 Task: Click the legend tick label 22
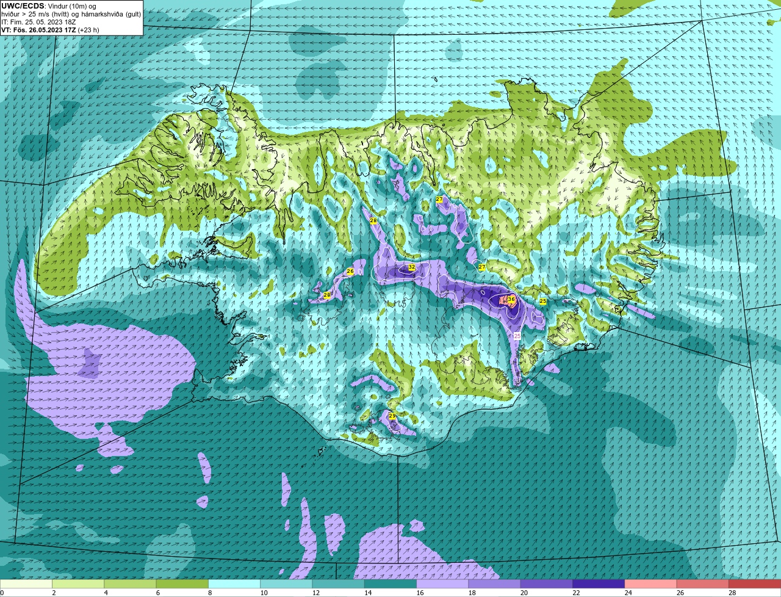click(x=576, y=593)
